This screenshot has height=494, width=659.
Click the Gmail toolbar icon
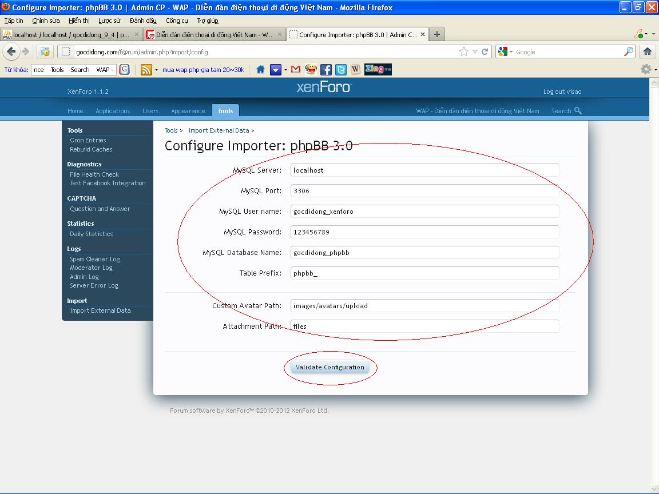coord(295,69)
